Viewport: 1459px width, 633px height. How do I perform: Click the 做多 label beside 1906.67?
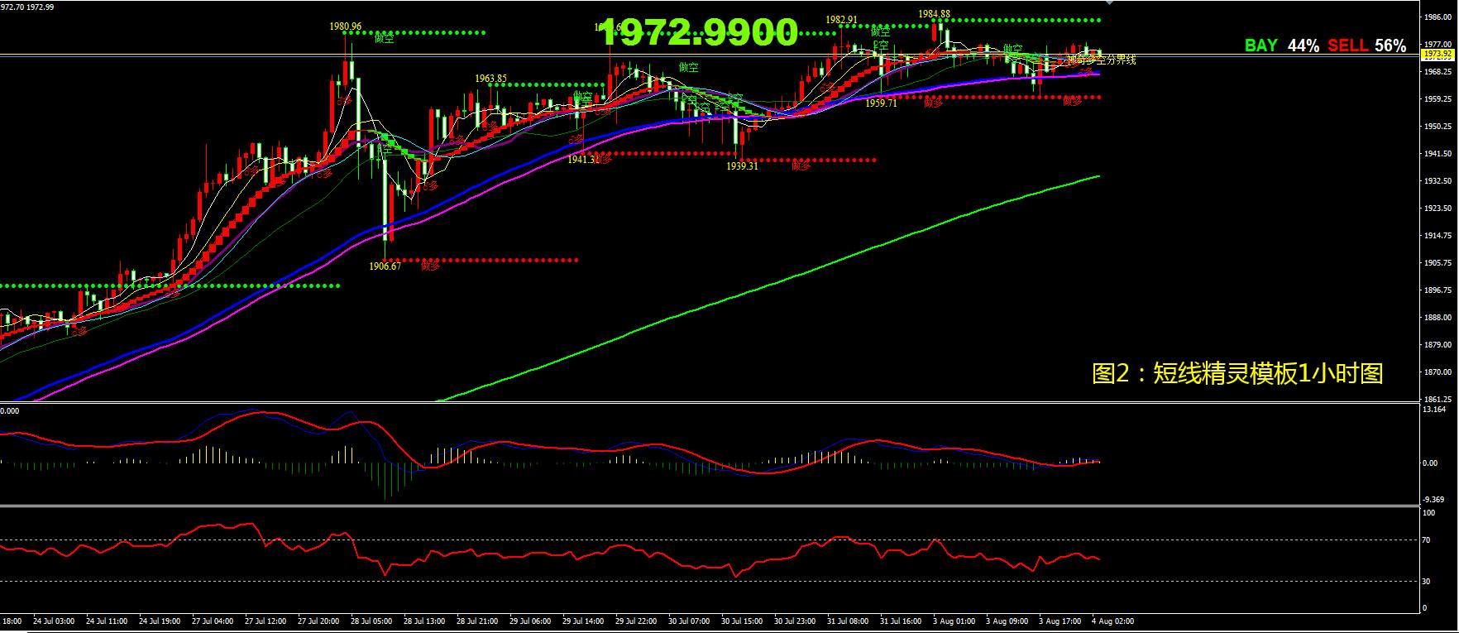(x=431, y=266)
